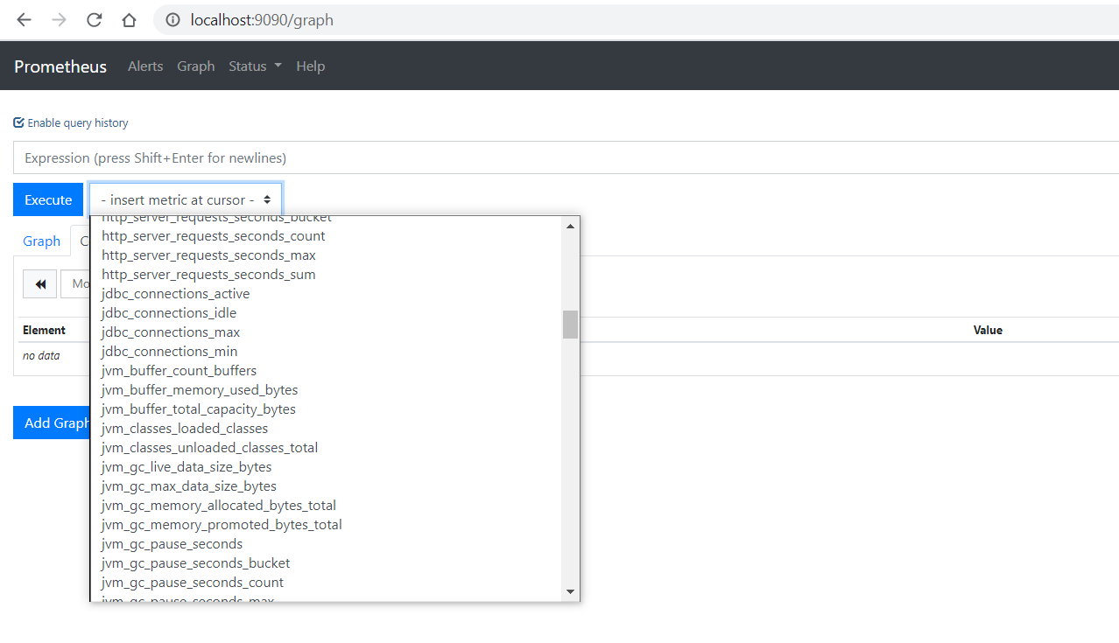
Task: Reload the page with refresh icon
Action: tap(94, 19)
